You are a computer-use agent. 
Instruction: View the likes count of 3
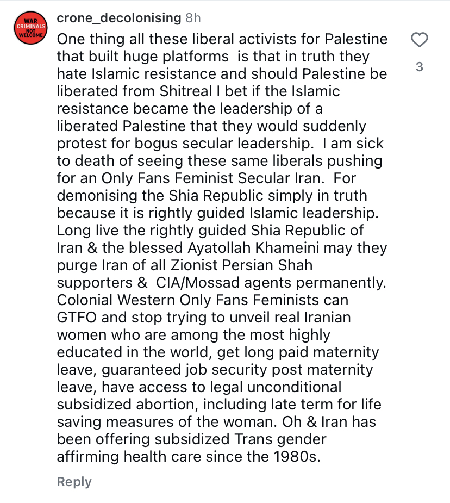[x=418, y=67]
